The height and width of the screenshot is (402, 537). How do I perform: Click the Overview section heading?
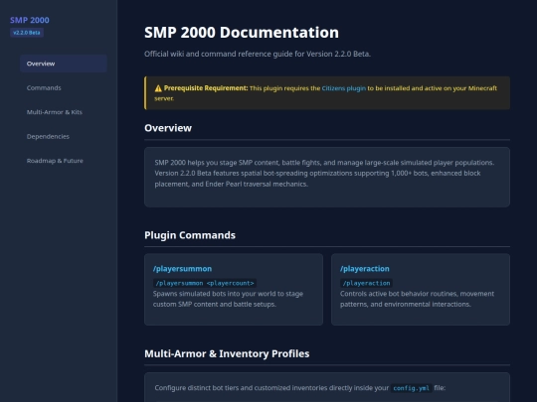pyautogui.click(x=168, y=128)
